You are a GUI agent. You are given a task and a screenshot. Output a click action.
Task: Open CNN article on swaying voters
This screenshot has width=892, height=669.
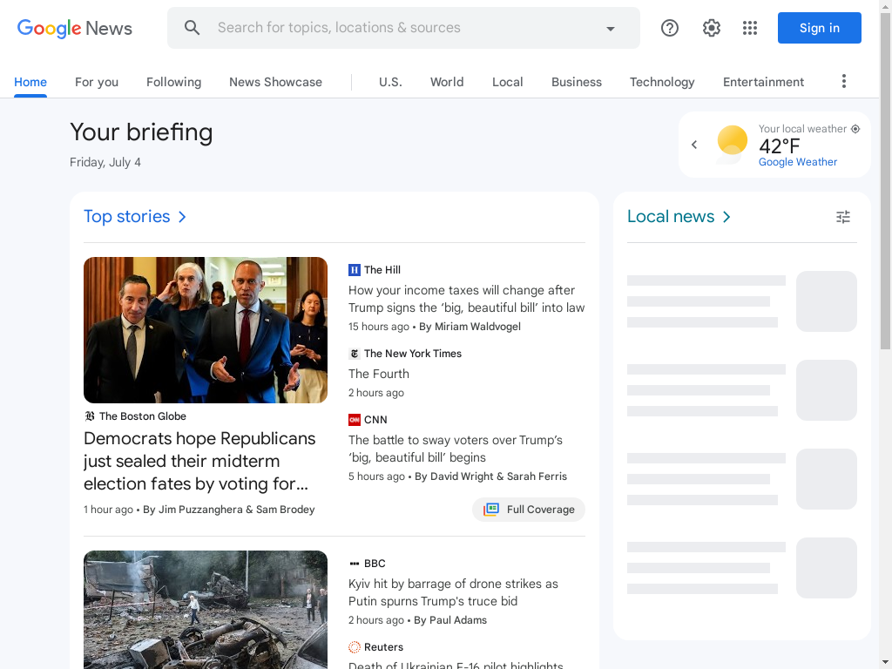(455, 449)
